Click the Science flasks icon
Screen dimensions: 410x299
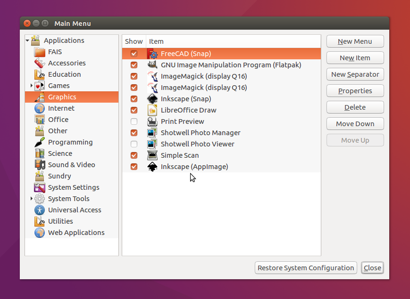[40, 154]
